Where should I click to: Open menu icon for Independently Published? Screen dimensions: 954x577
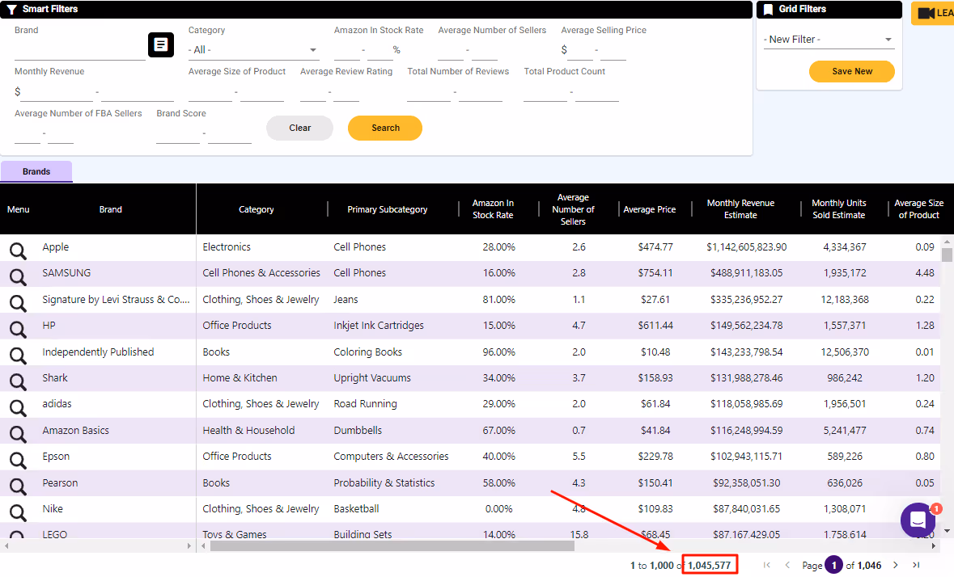18,356
